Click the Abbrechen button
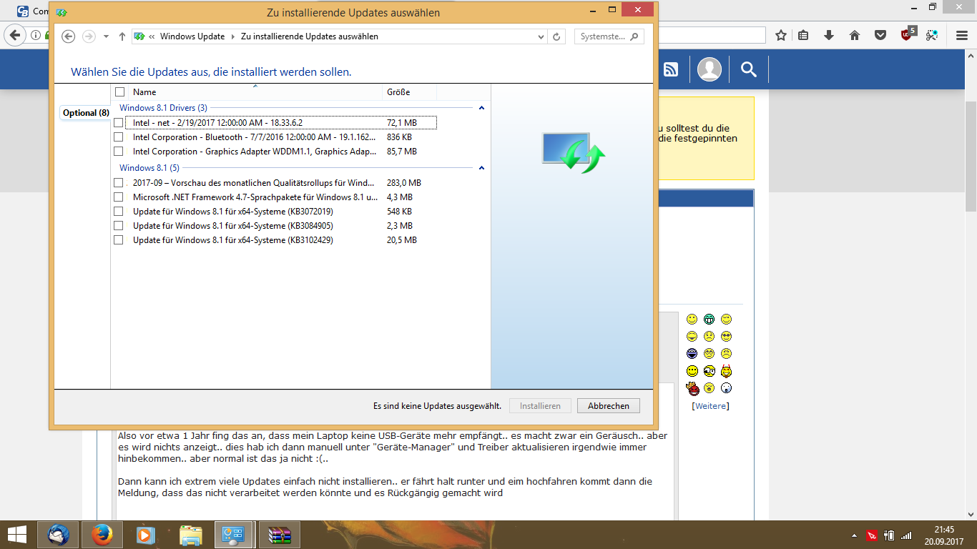 pos(609,406)
